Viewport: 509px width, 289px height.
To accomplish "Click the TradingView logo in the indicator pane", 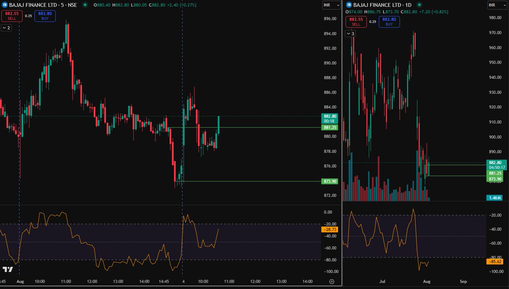I will click(7, 270).
